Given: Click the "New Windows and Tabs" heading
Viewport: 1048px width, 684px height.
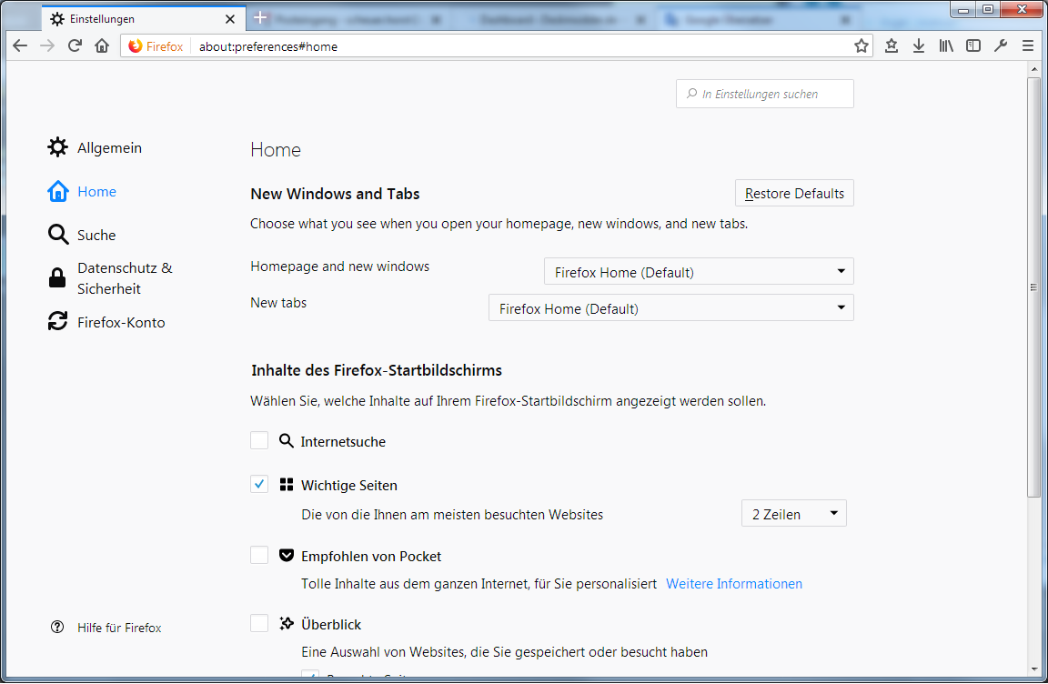Looking at the screenshot, I should [x=335, y=194].
